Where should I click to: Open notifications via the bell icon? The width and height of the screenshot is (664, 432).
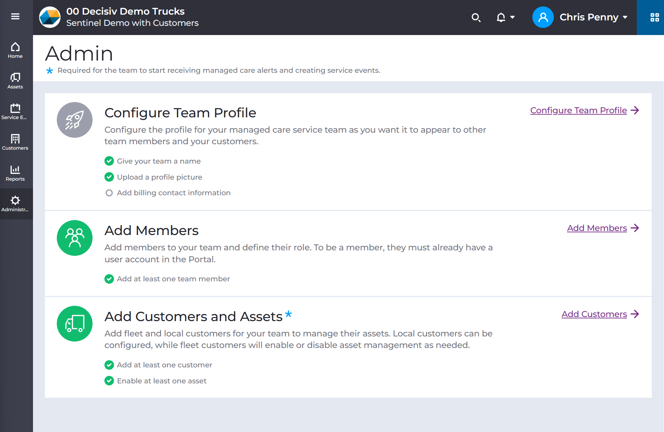click(x=501, y=17)
